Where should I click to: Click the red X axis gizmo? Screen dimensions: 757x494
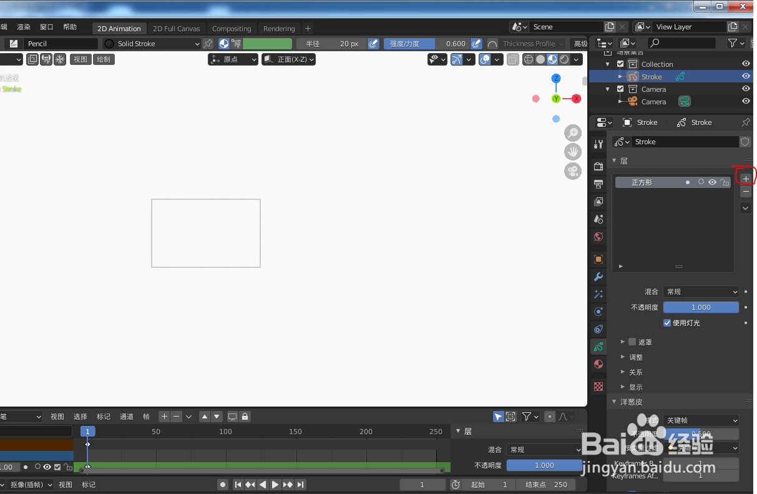(576, 99)
